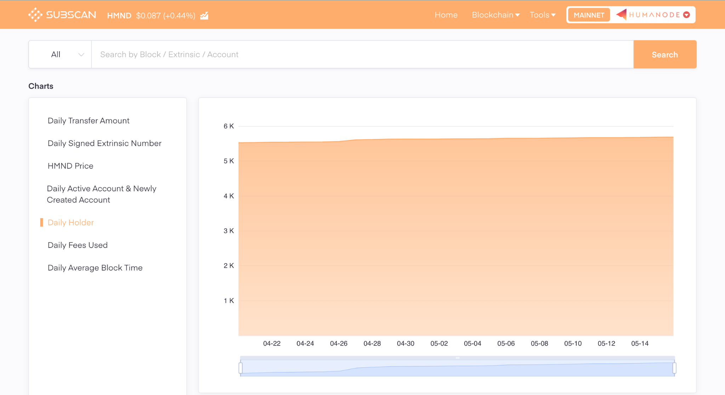Image resolution: width=725 pixels, height=395 pixels.
Task: Expand the Blockchain menu
Action: coord(496,15)
